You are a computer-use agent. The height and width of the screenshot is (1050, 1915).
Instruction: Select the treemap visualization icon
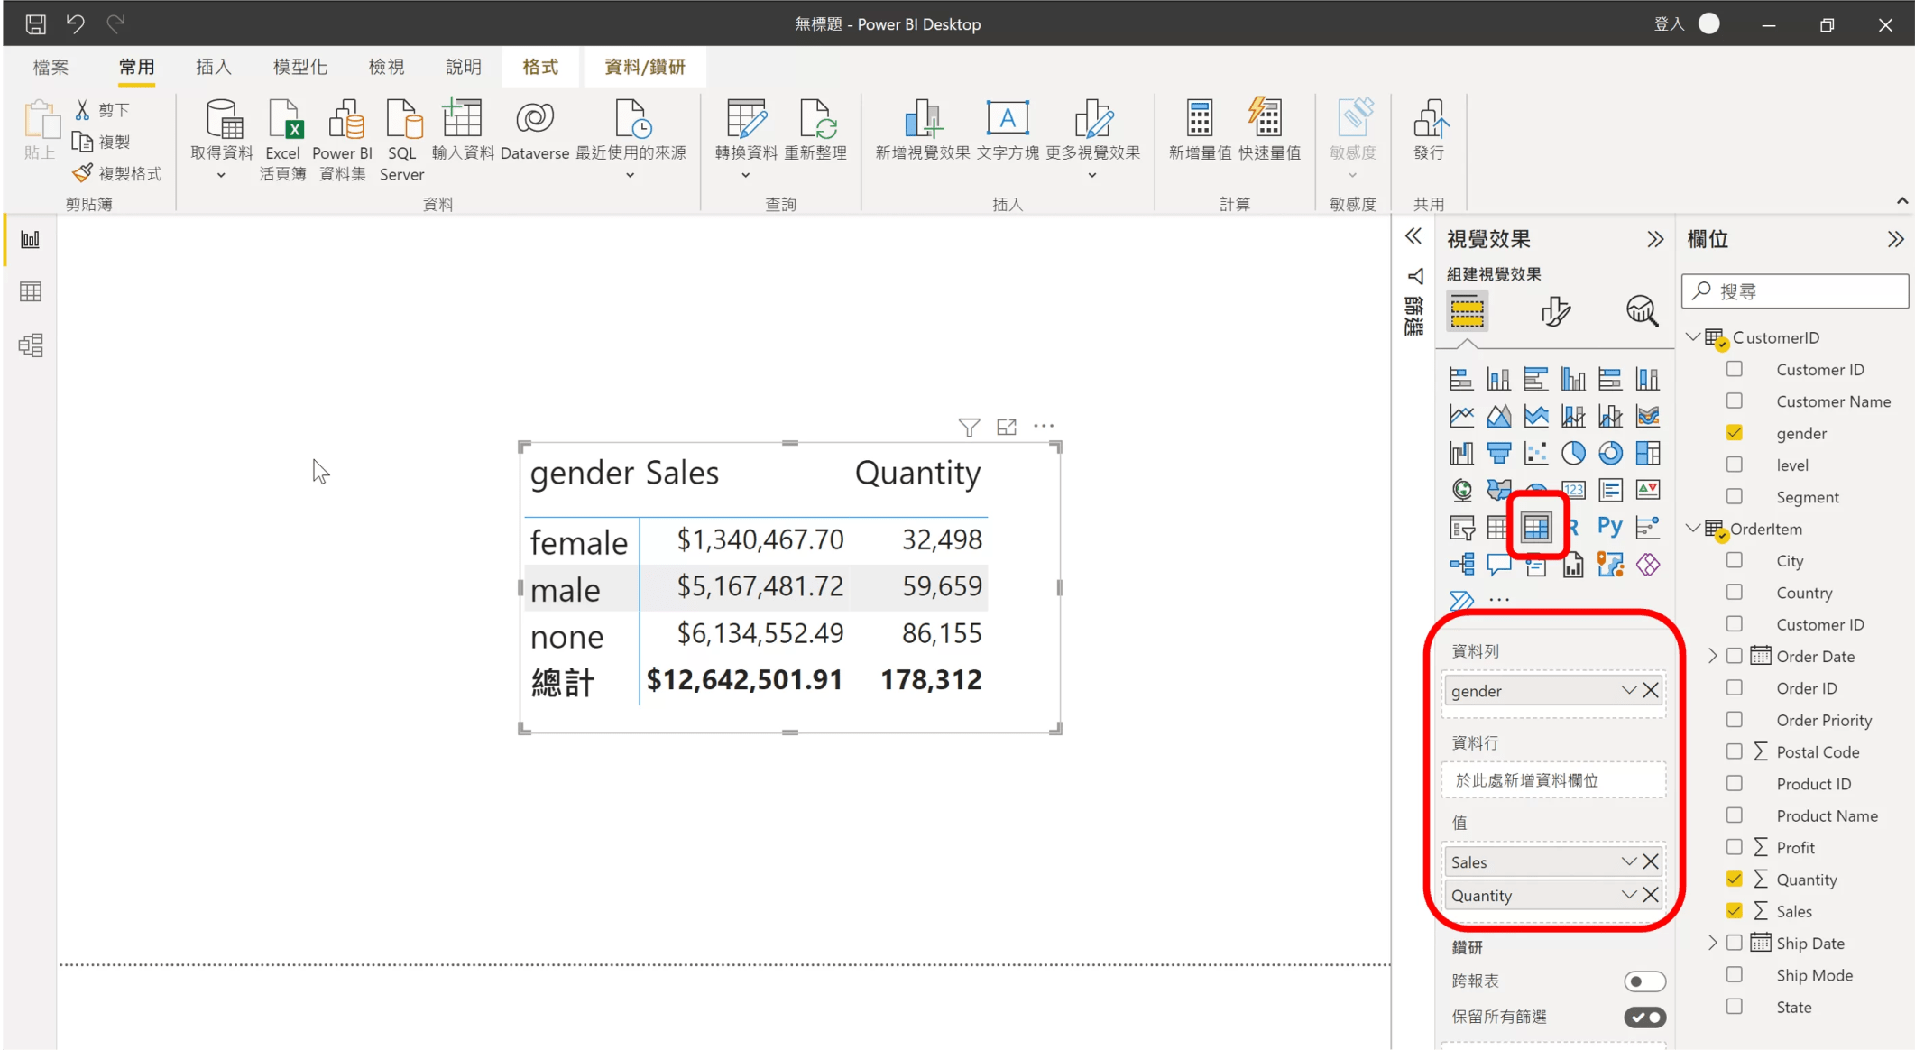tap(1649, 453)
